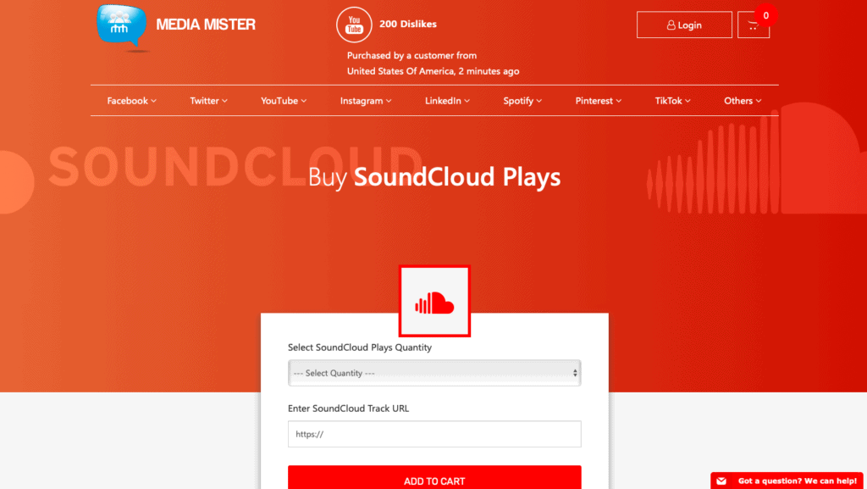The width and height of the screenshot is (867, 489).
Task: Click the 'Buy SoundCloud Plays' heading
Action: (x=434, y=177)
